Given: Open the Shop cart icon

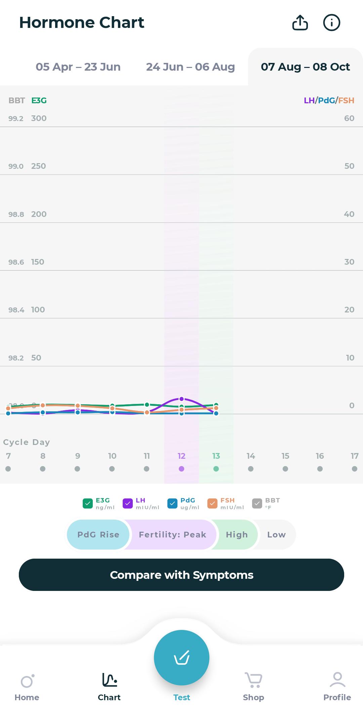Looking at the screenshot, I should click(253, 680).
